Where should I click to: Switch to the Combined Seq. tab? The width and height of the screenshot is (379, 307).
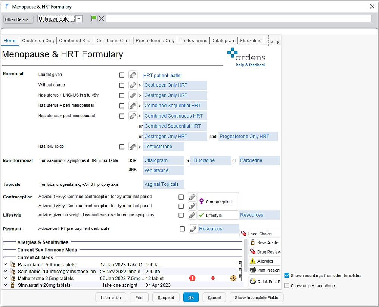(x=75, y=41)
